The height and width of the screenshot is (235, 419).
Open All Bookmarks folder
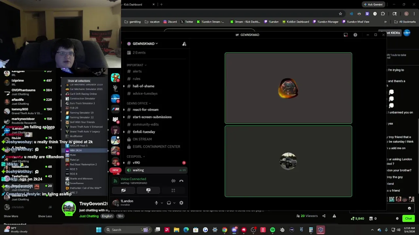tap(405, 22)
